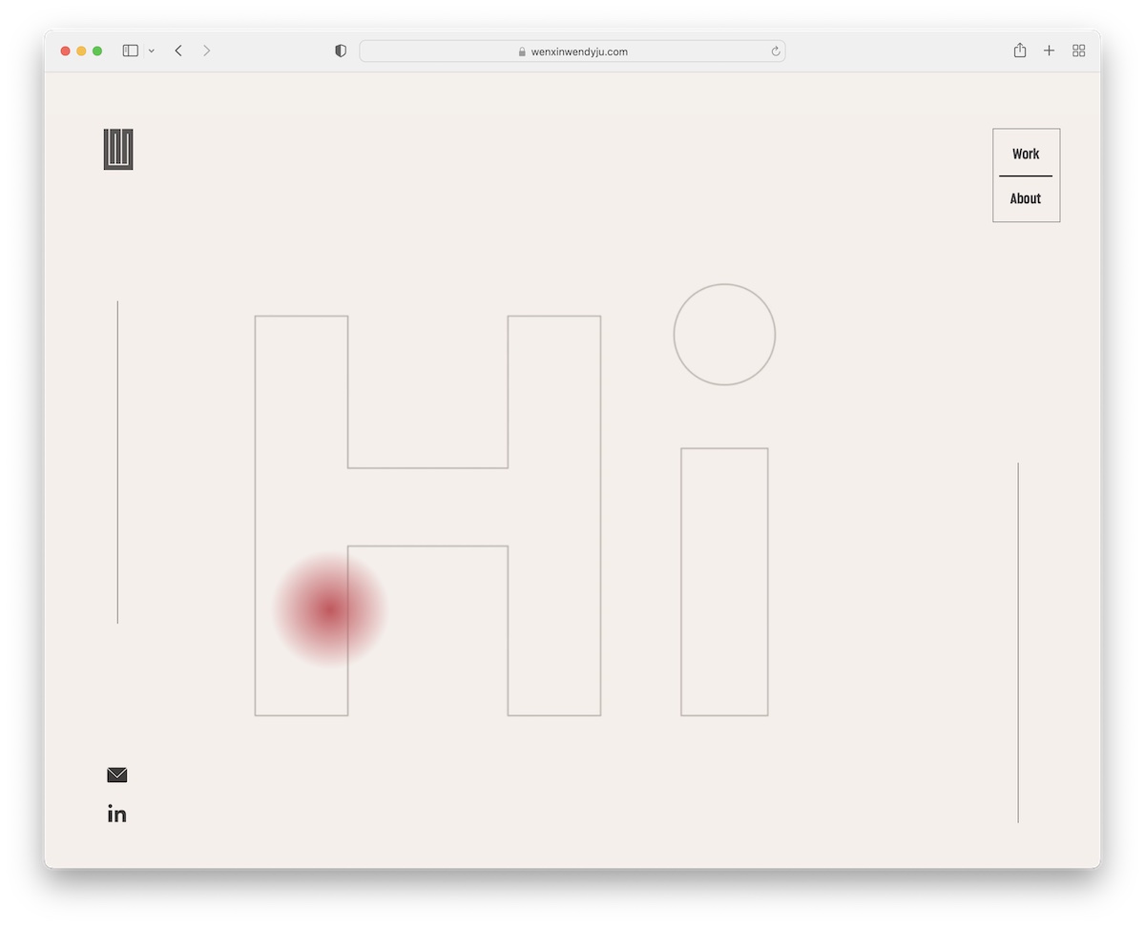Click the red glowing circle

coord(329,609)
